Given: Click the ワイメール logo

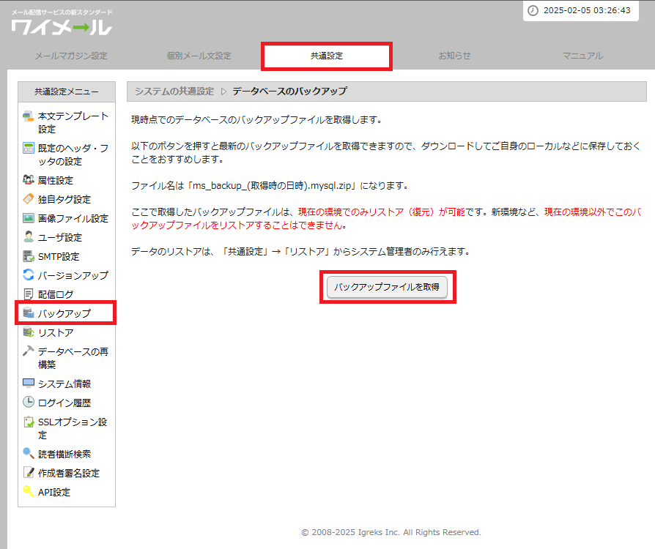Looking at the screenshot, I should click(62, 23).
